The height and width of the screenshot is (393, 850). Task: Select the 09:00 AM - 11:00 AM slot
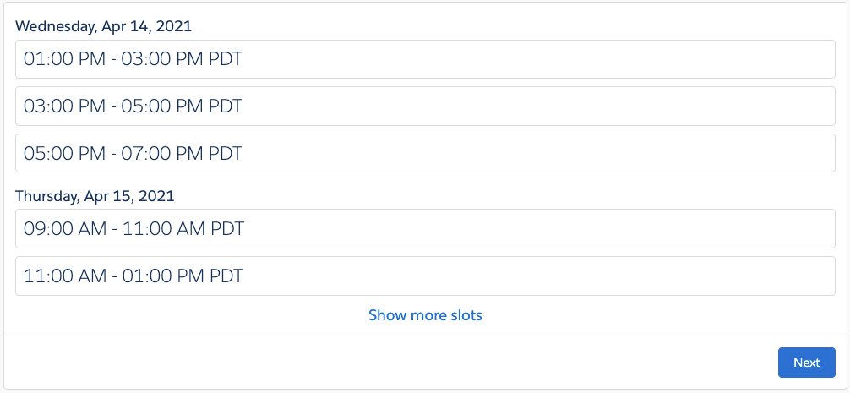[x=425, y=229]
